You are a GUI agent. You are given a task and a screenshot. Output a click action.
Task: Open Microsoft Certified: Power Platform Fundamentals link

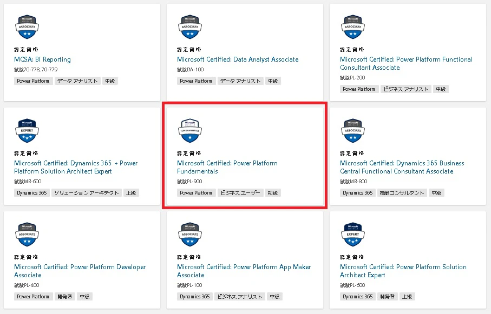[x=227, y=168]
